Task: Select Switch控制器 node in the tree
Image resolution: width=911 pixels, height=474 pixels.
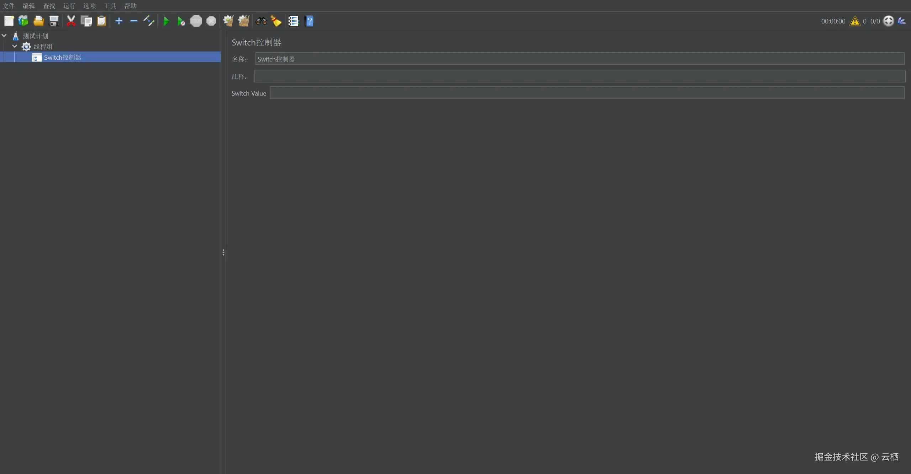Action: tap(63, 57)
